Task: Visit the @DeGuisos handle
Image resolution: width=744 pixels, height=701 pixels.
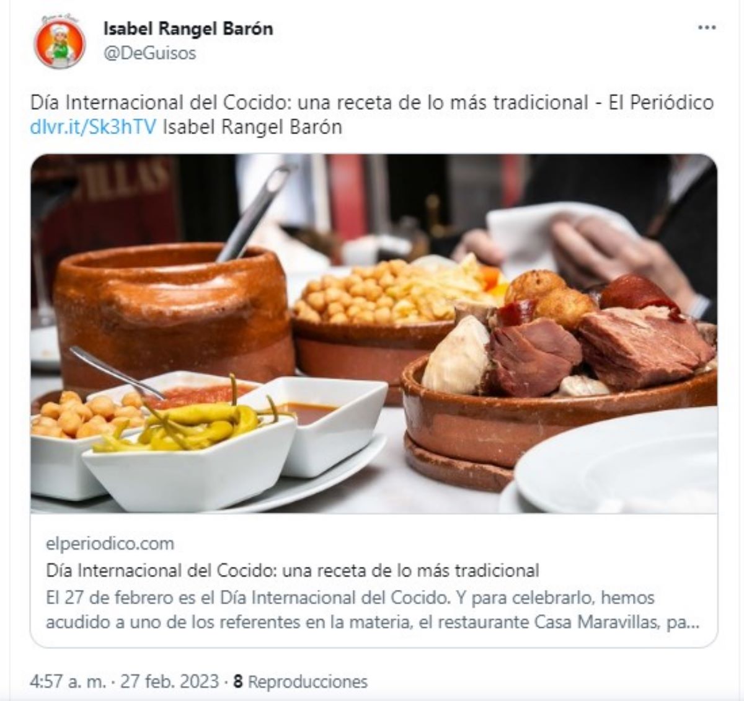Action: click(149, 53)
